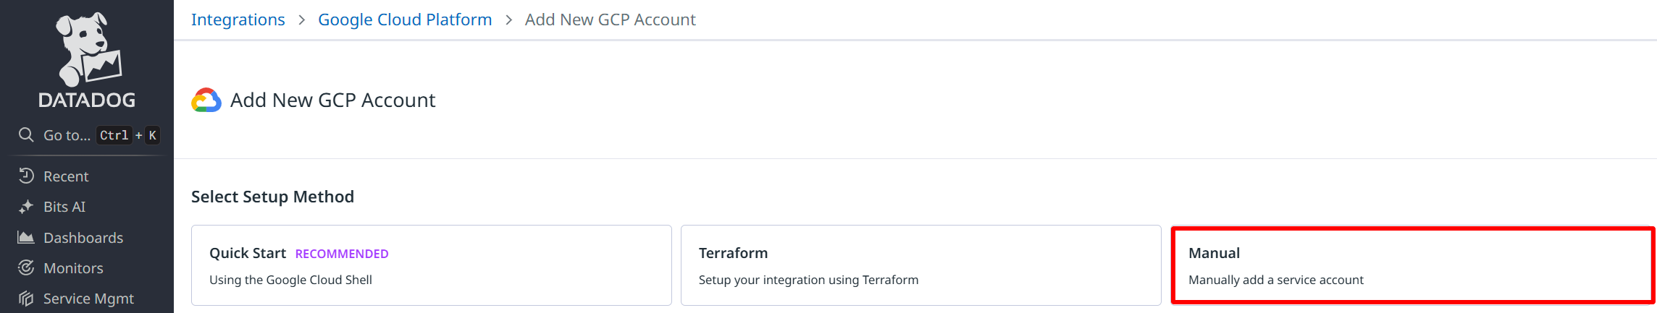Click the Go to... search field

pos(67,135)
